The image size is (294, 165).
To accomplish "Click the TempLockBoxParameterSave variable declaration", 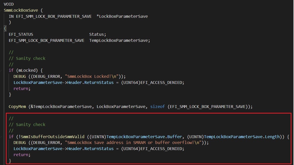I will coord(119,40).
